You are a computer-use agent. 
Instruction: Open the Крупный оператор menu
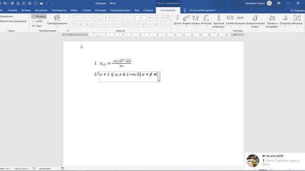click(x=219, y=21)
